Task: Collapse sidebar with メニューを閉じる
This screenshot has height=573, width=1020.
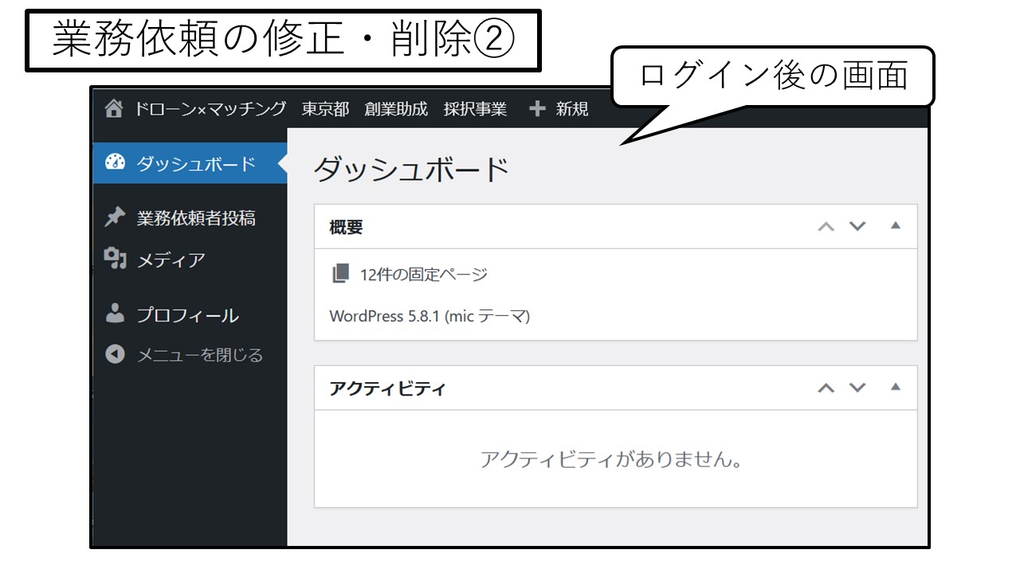Action: tap(200, 355)
